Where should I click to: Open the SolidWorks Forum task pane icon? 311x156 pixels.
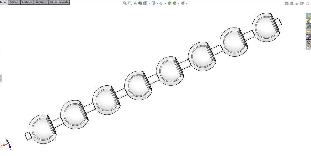coord(309,16)
